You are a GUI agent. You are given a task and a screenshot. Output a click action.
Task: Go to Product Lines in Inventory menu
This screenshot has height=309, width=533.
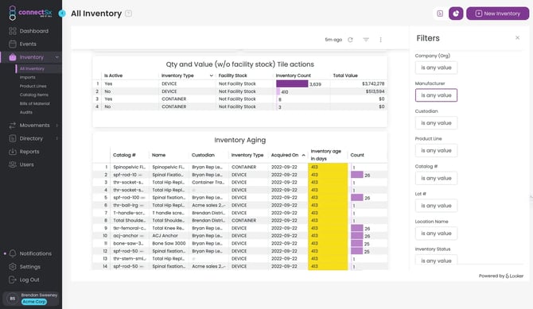coord(33,86)
